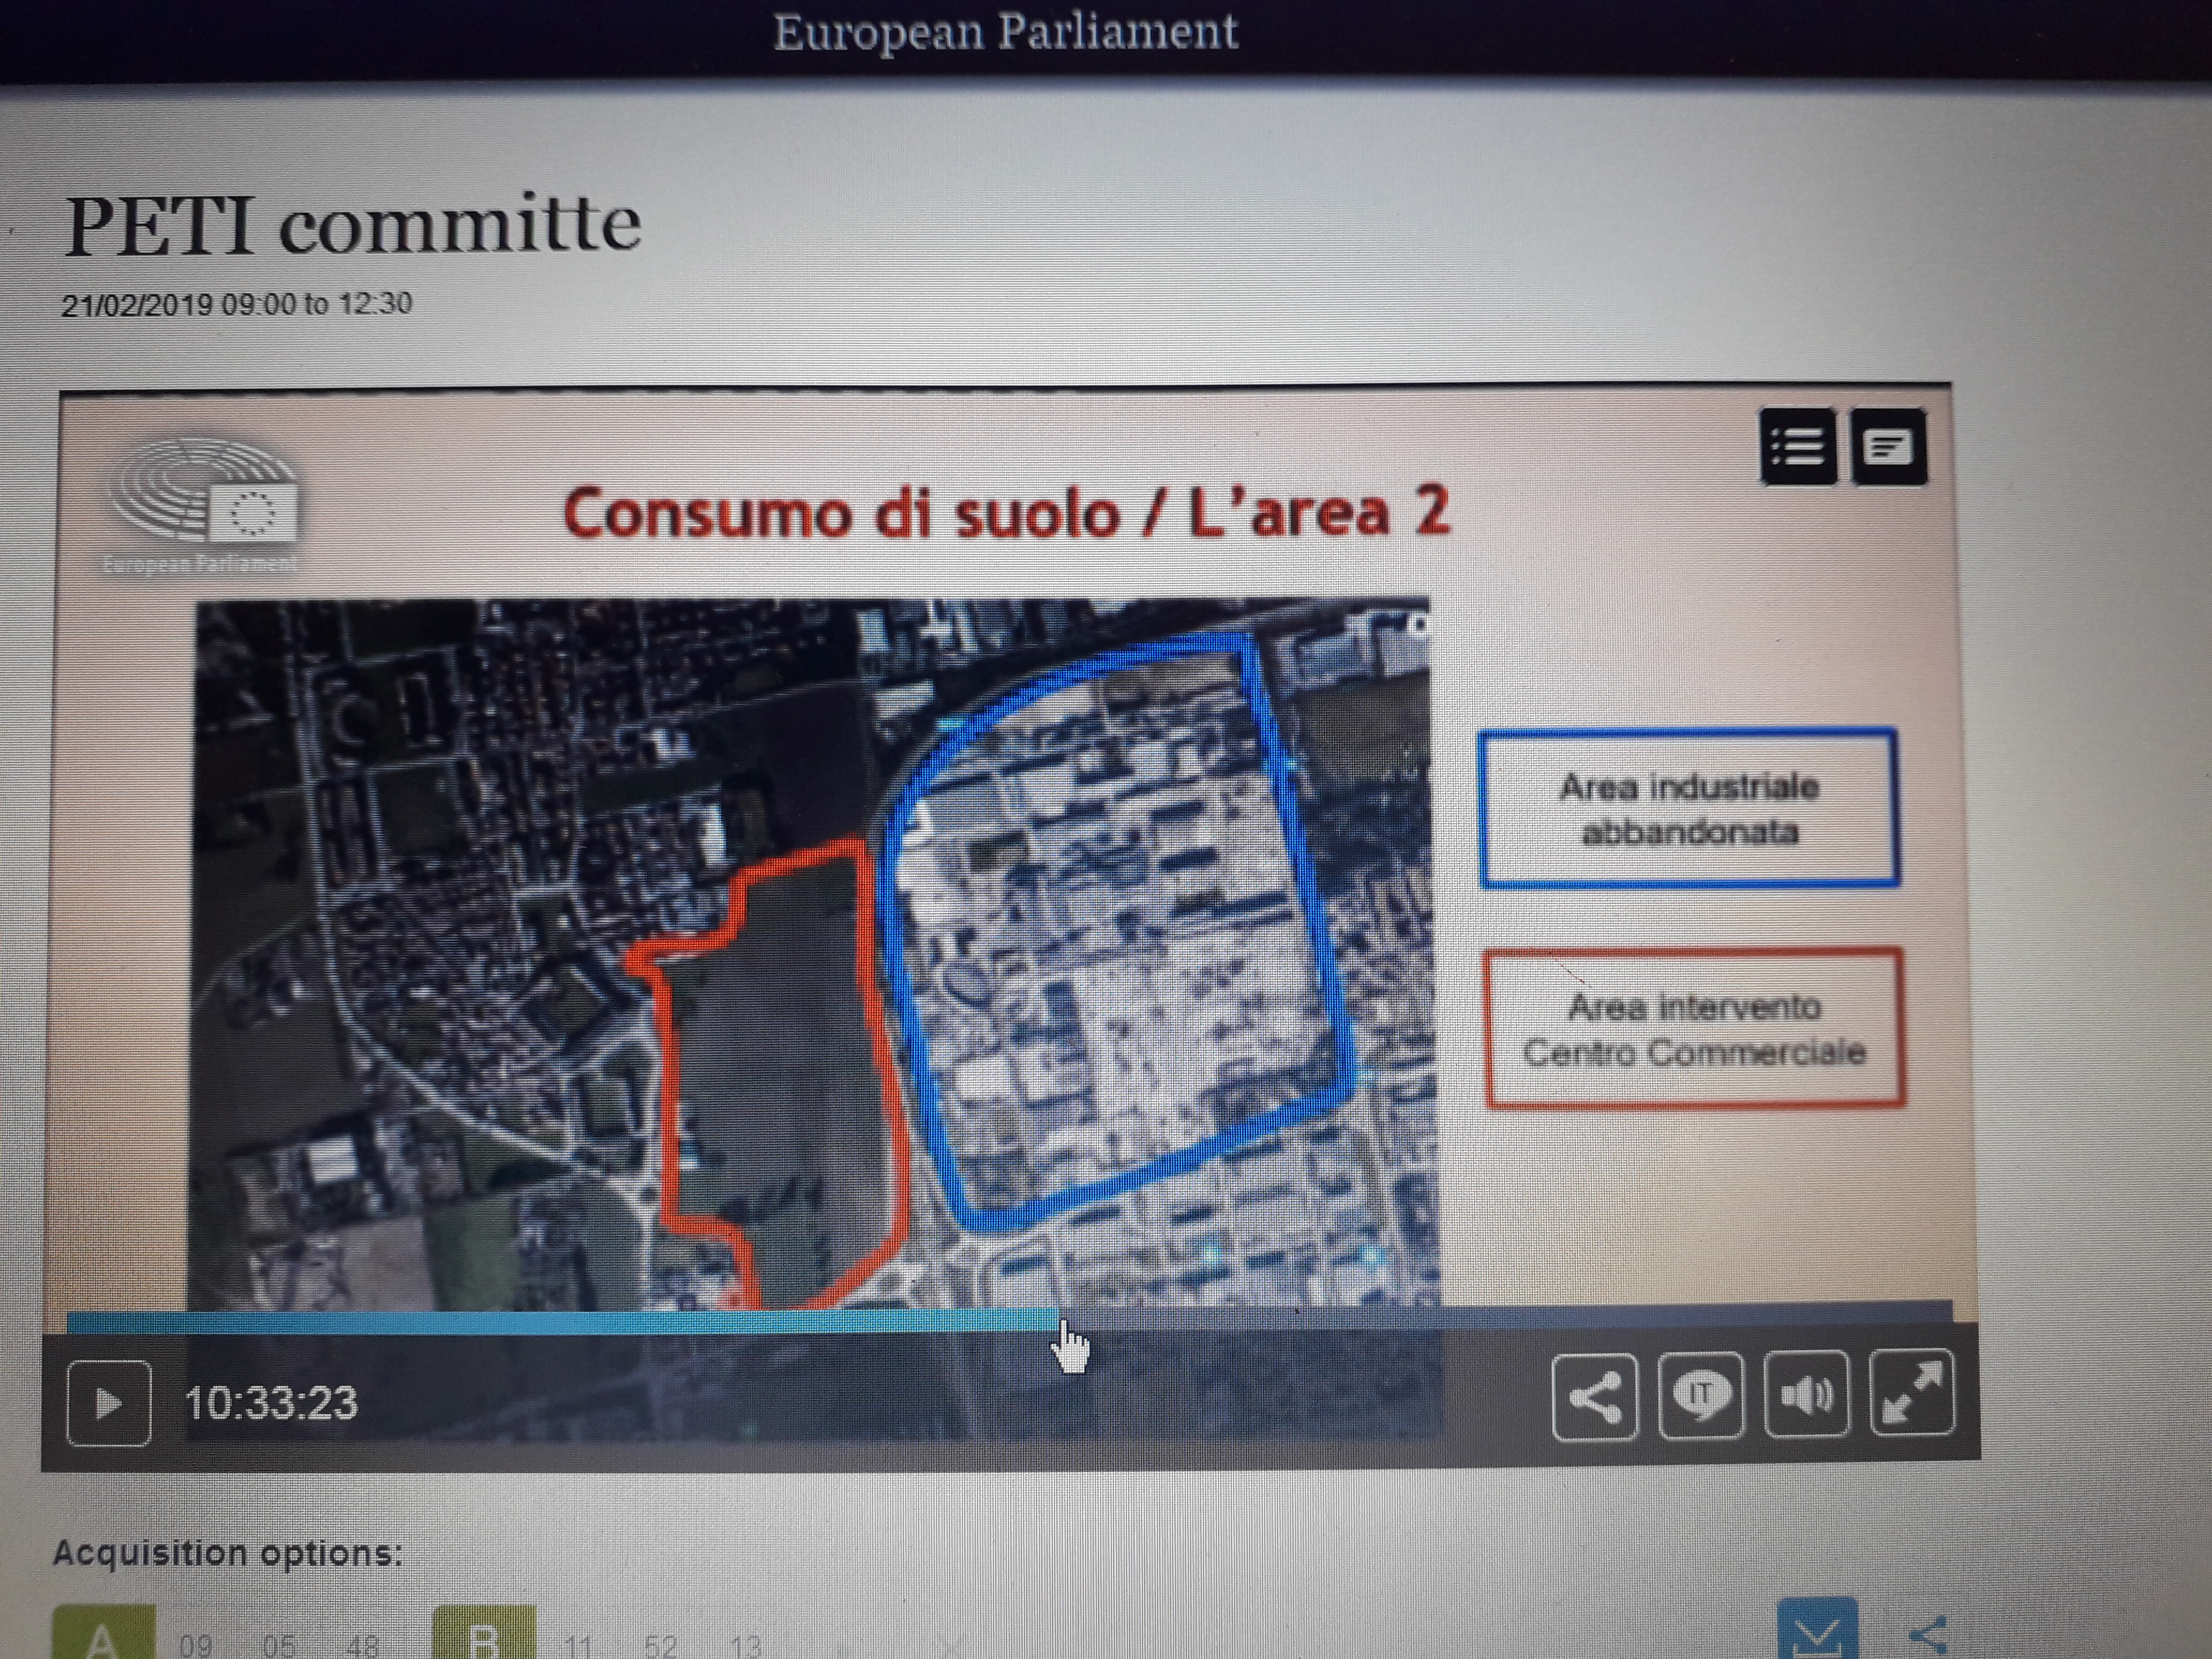Open the agenda list icon in video

tap(1797, 446)
